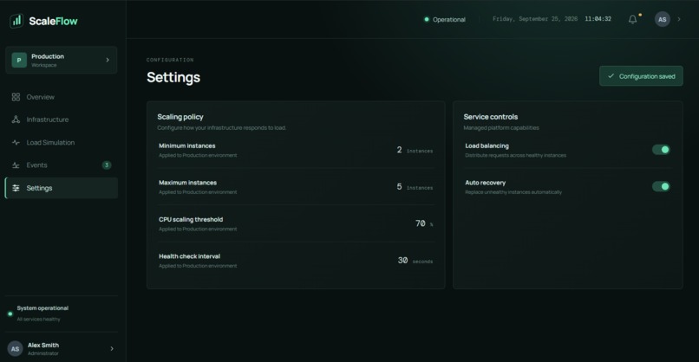
Task: Click the Maximum instances label
Action: (187, 183)
